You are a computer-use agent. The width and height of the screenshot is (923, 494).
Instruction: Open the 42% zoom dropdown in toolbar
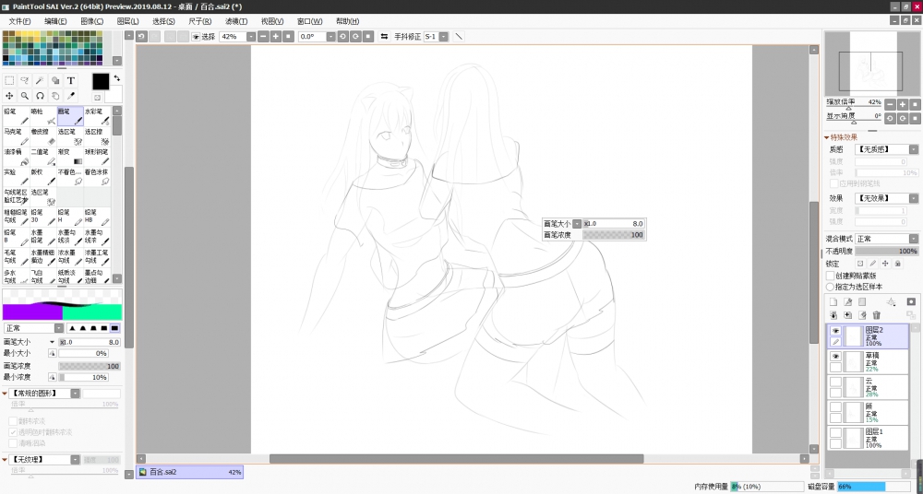pos(251,37)
